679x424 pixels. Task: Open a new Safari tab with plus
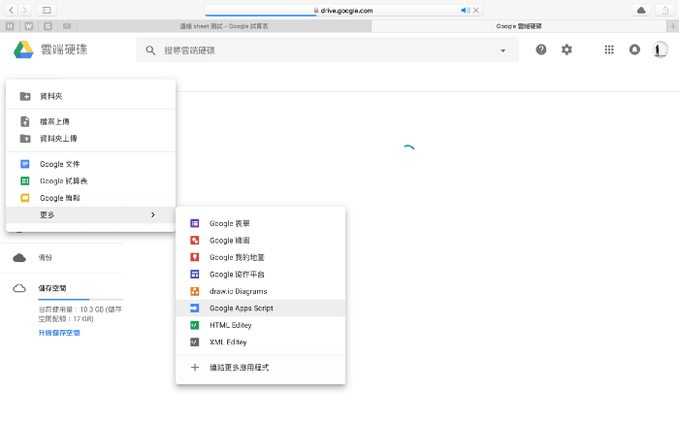click(x=672, y=26)
